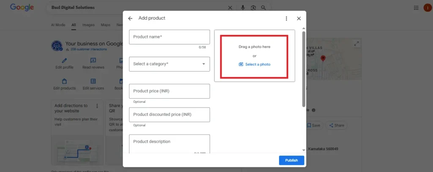This screenshot has width=433, height=172.
Task: Click the Add directions to your website card
Action: 77,132
